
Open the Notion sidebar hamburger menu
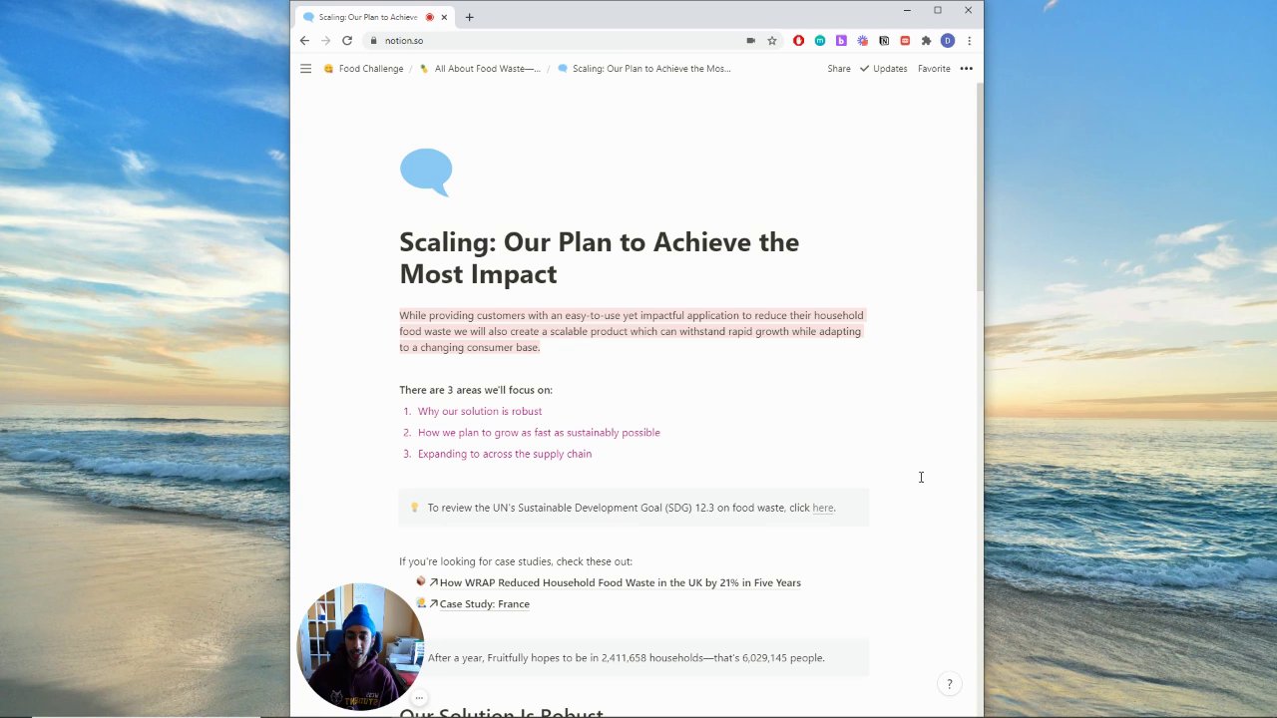click(x=305, y=69)
